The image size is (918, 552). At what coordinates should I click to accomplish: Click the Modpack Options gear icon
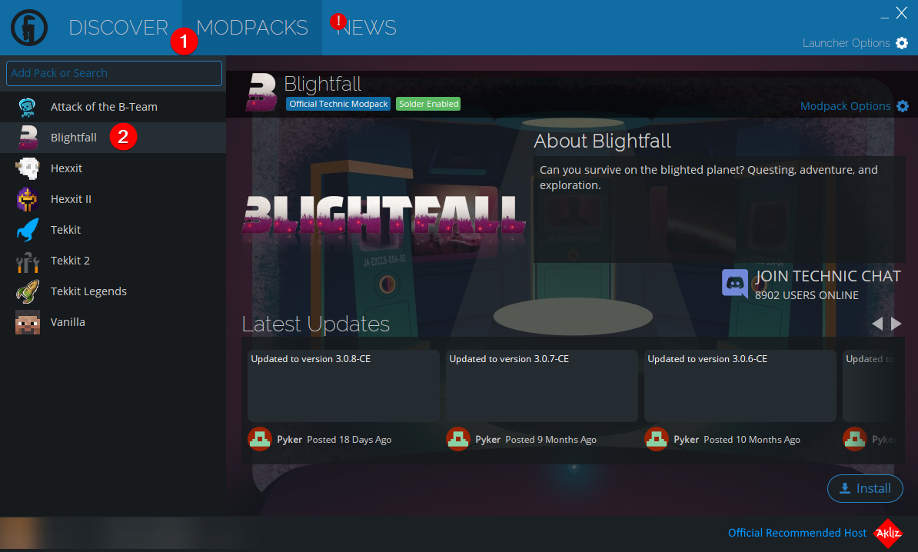(902, 106)
